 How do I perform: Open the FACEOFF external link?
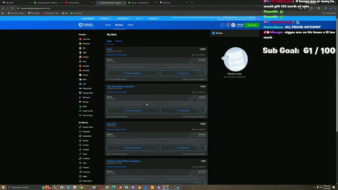pyautogui.click(x=154, y=18)
